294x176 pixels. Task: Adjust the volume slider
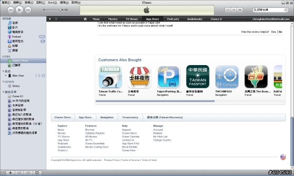click(x=55, y=10)
